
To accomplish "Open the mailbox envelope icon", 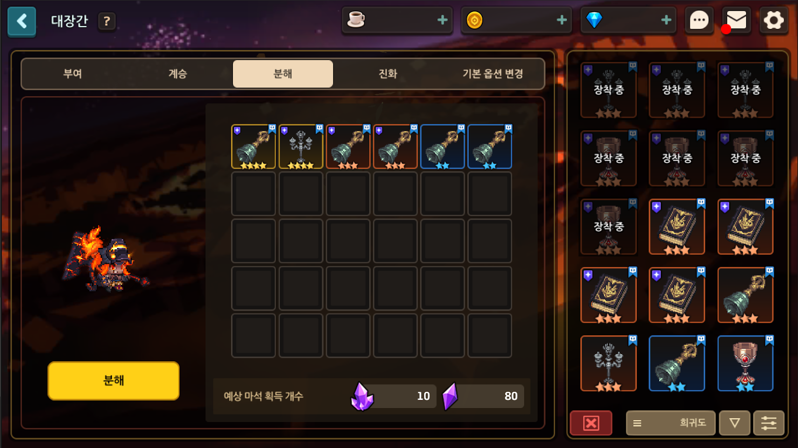I will click(736, 20).
